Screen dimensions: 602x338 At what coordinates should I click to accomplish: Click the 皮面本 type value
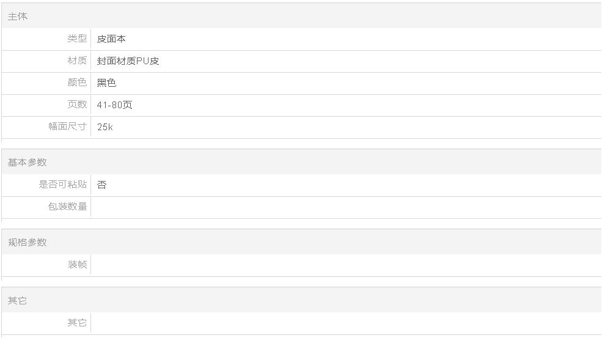pos(111,39)
